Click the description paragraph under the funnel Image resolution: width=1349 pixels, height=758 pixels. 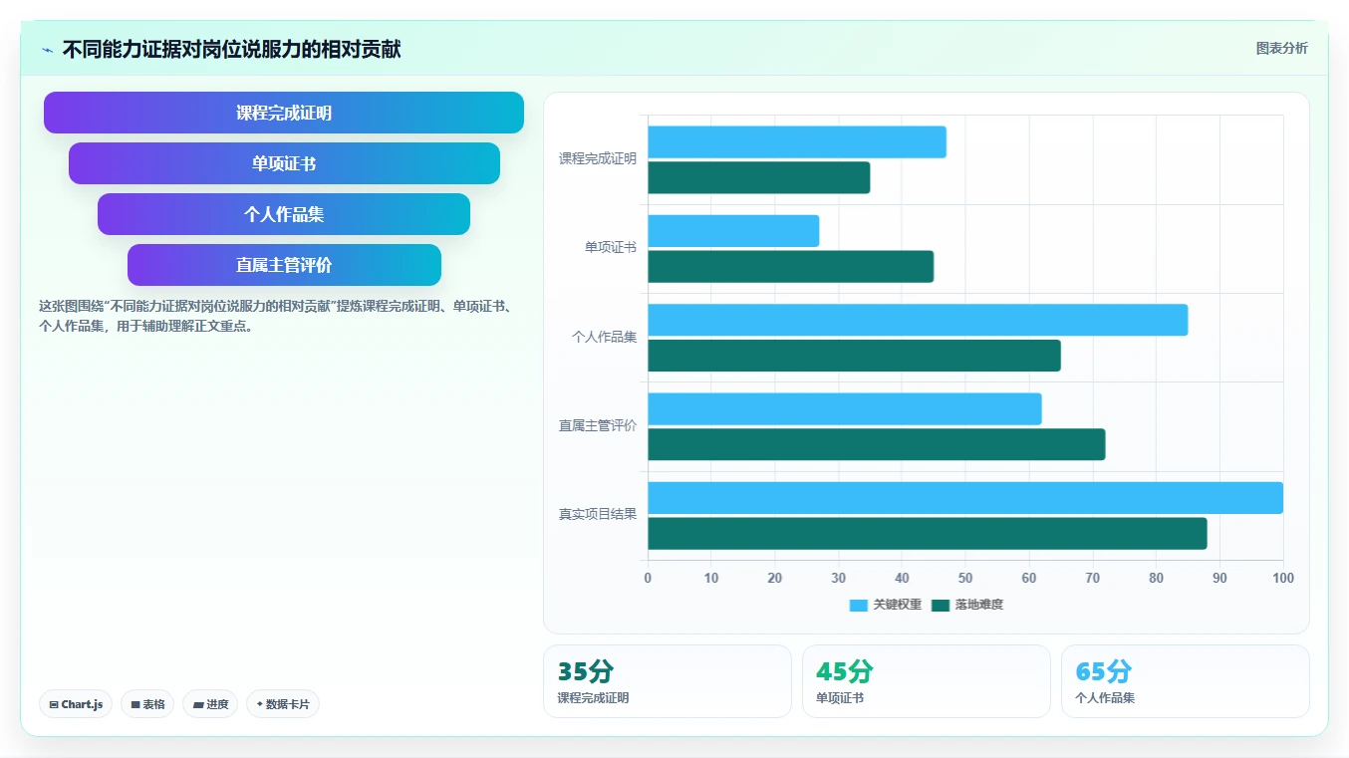point(276,316)
